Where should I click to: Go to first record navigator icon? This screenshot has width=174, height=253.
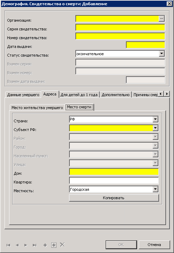[x=8, y=245]
